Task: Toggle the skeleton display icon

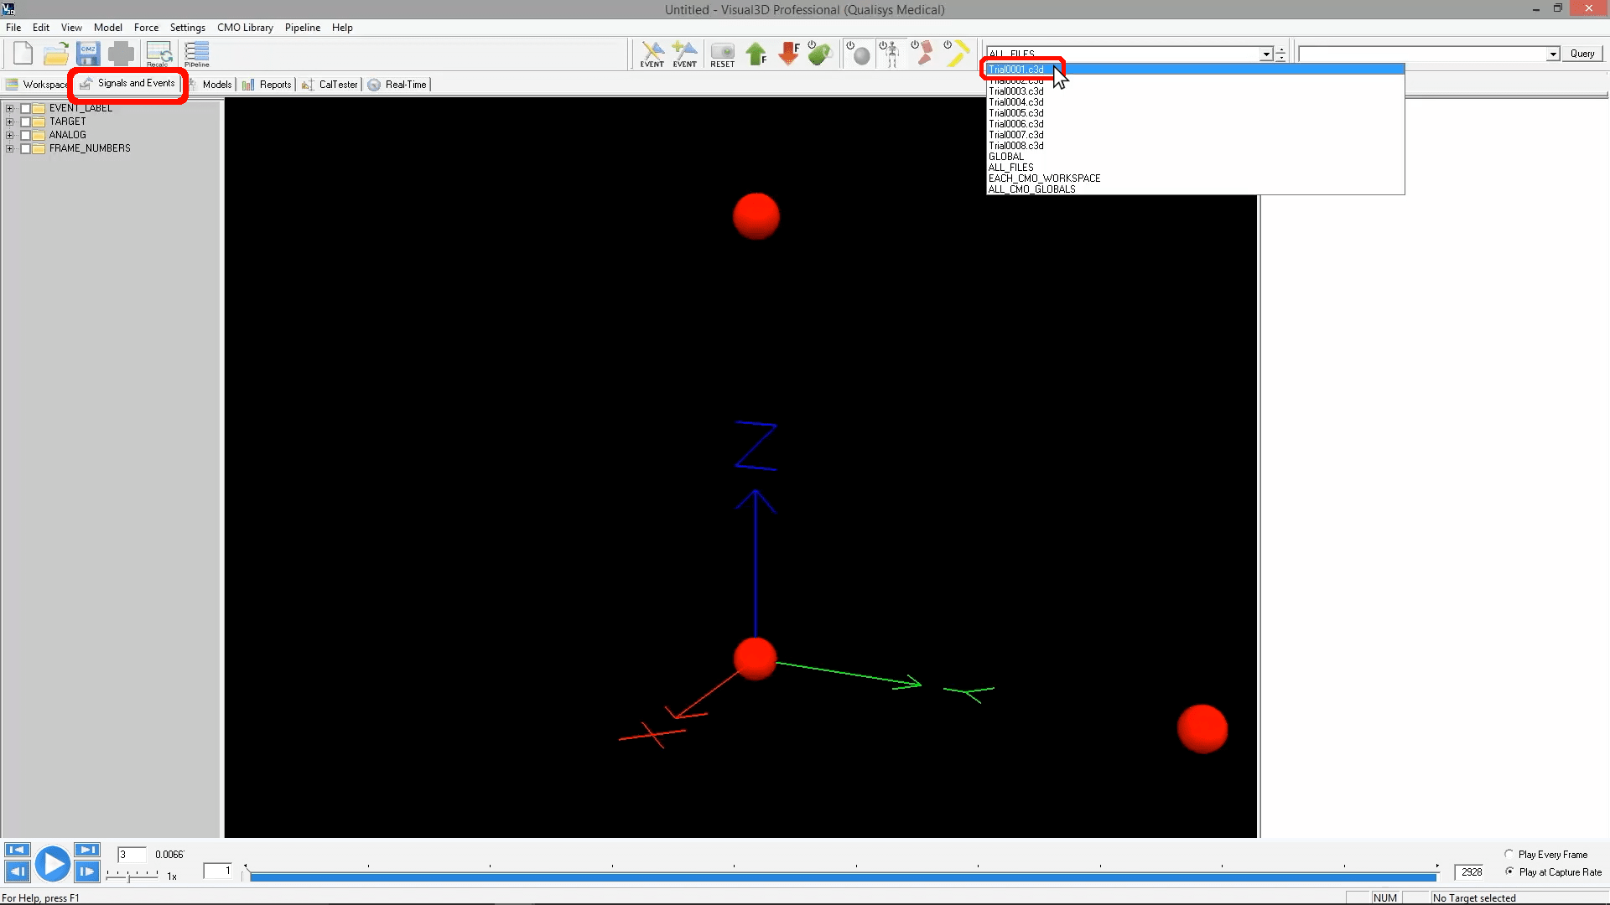Action: pos(890,54)
